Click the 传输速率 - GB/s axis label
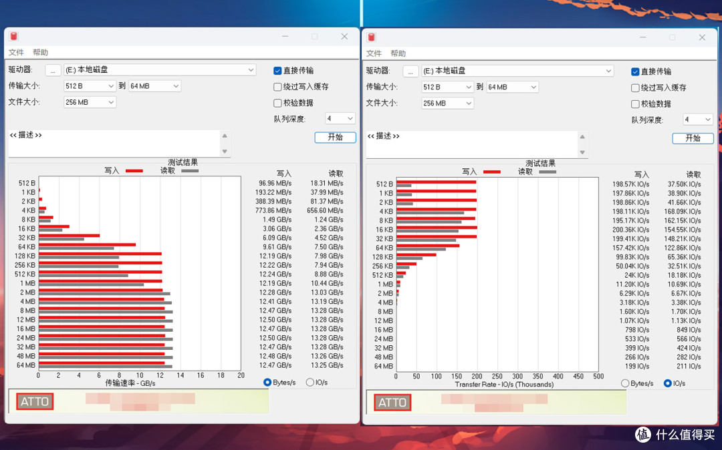The height and width of the screenshot is (450, 722). (130, 383)
